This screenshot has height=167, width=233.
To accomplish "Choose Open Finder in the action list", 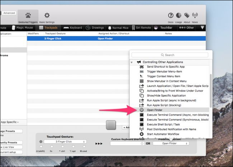I will click(x=154, y=110).
